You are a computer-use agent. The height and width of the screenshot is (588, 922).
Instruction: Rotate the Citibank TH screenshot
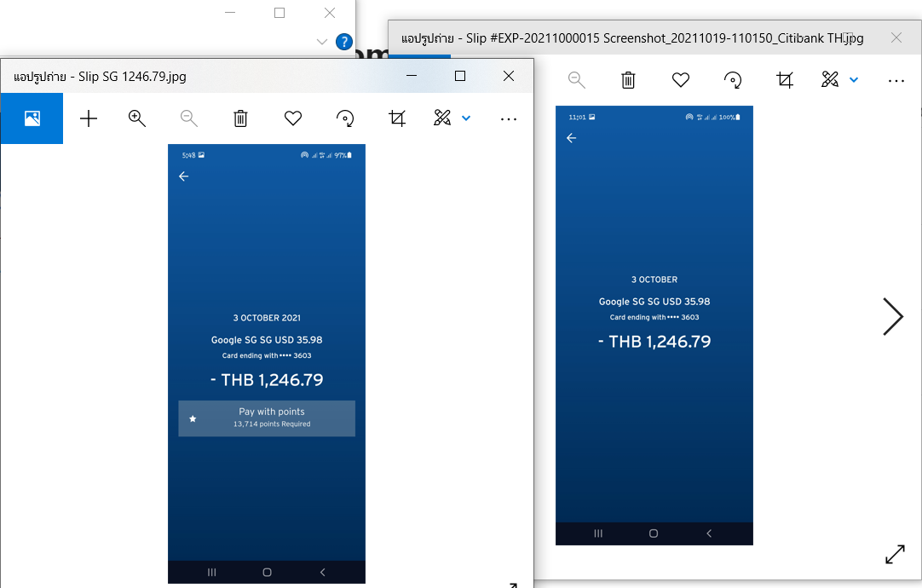coord(733,80)
